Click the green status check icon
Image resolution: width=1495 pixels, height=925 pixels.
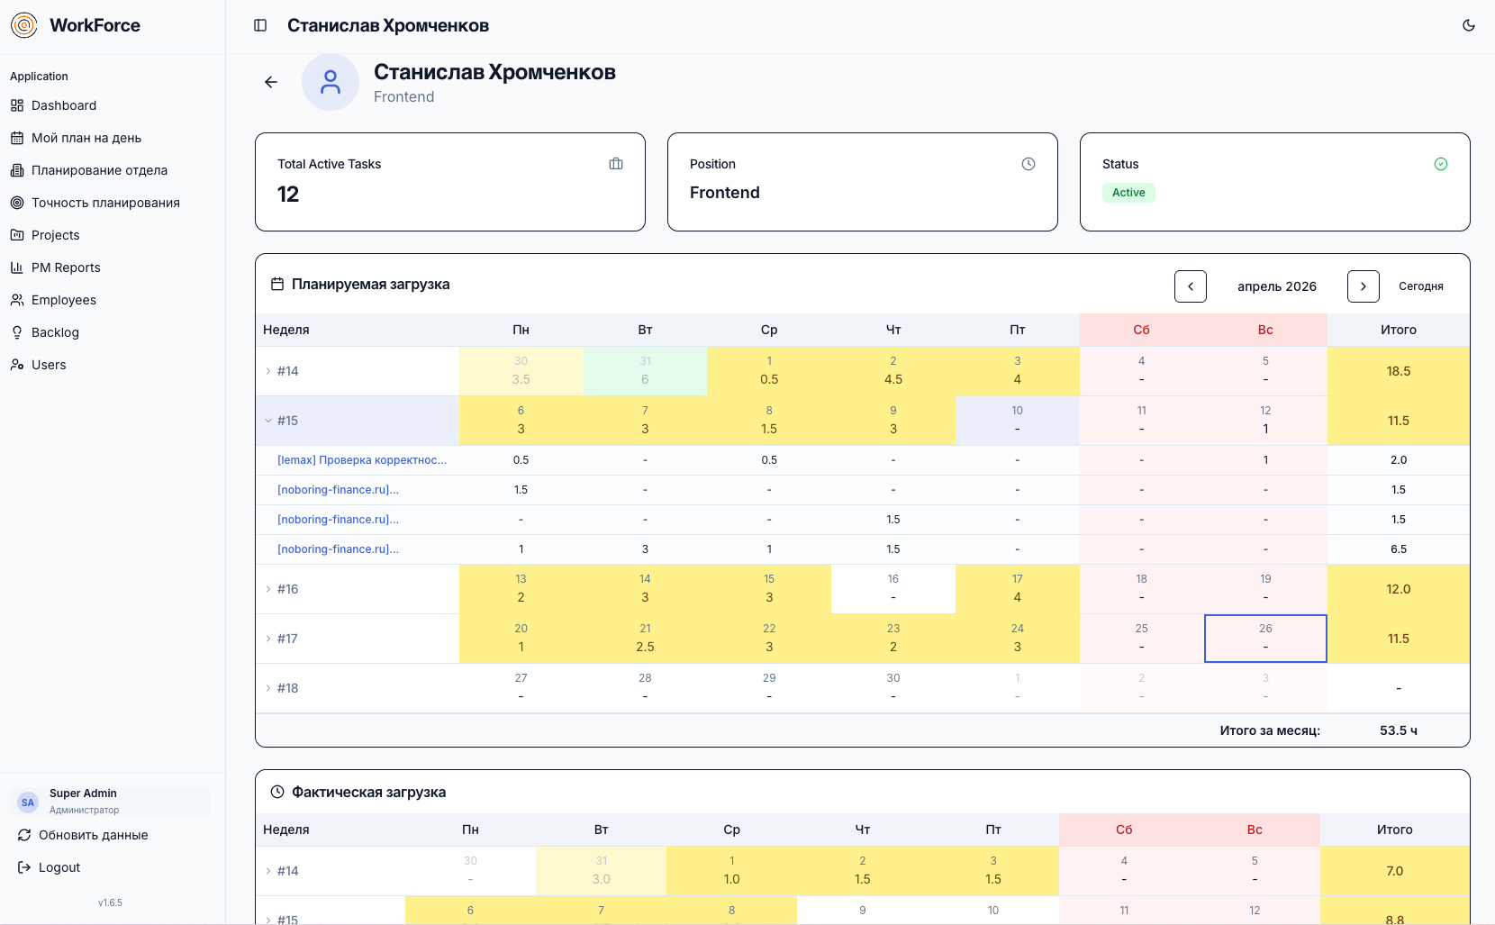[x=1440, y=163]
